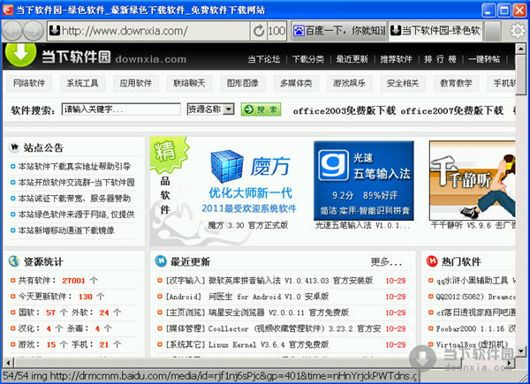Image resolution: width=530 pixels, height=384 pixels.
Task: Click the 站点公告 section icon
Action: point(14,147)
